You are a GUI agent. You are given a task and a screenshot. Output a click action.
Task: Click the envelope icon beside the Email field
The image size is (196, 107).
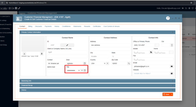tap(171, 66)
